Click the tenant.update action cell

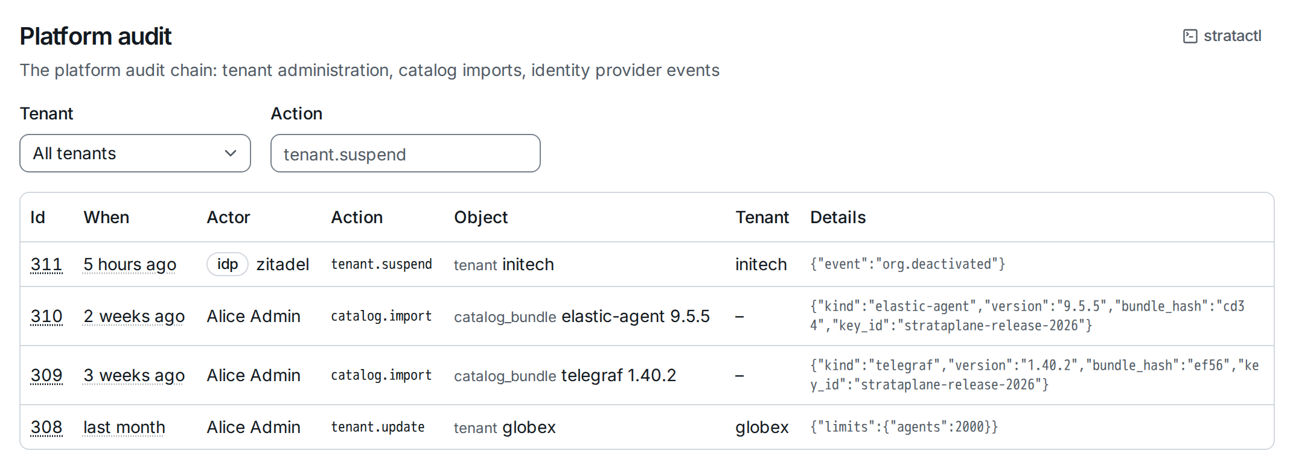pyautogui.click(x=378, y=427)
